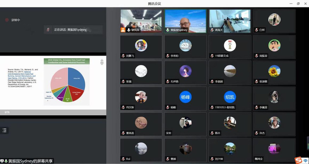The height and width of the screenshot is (164, 309).
Task: Click muted mic icon beside 白哲
Action: [x=256, y=30]
